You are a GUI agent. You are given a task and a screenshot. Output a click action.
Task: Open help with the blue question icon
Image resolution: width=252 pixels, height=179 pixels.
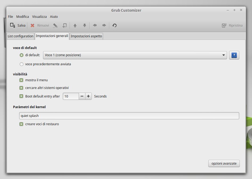pos(234,55)
